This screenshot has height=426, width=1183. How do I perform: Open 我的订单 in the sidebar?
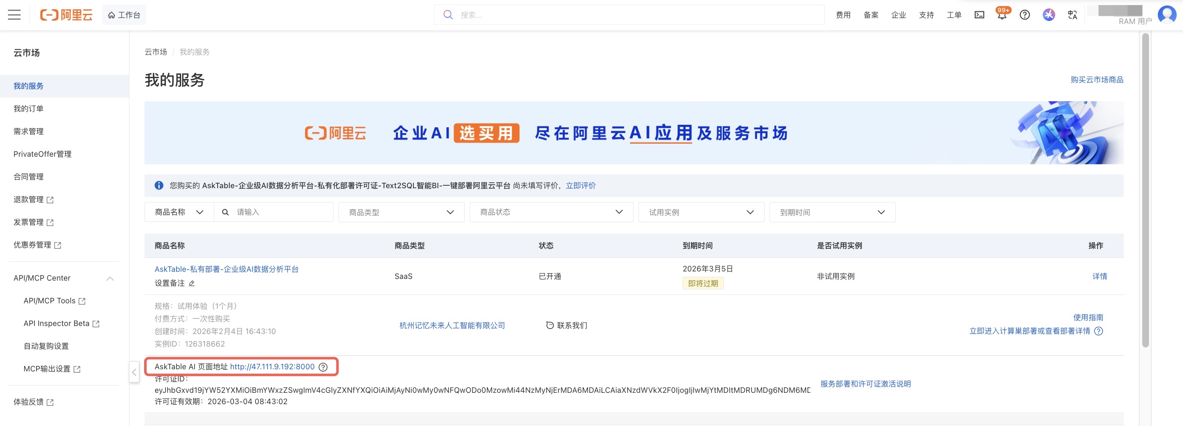tap(29, 109)
